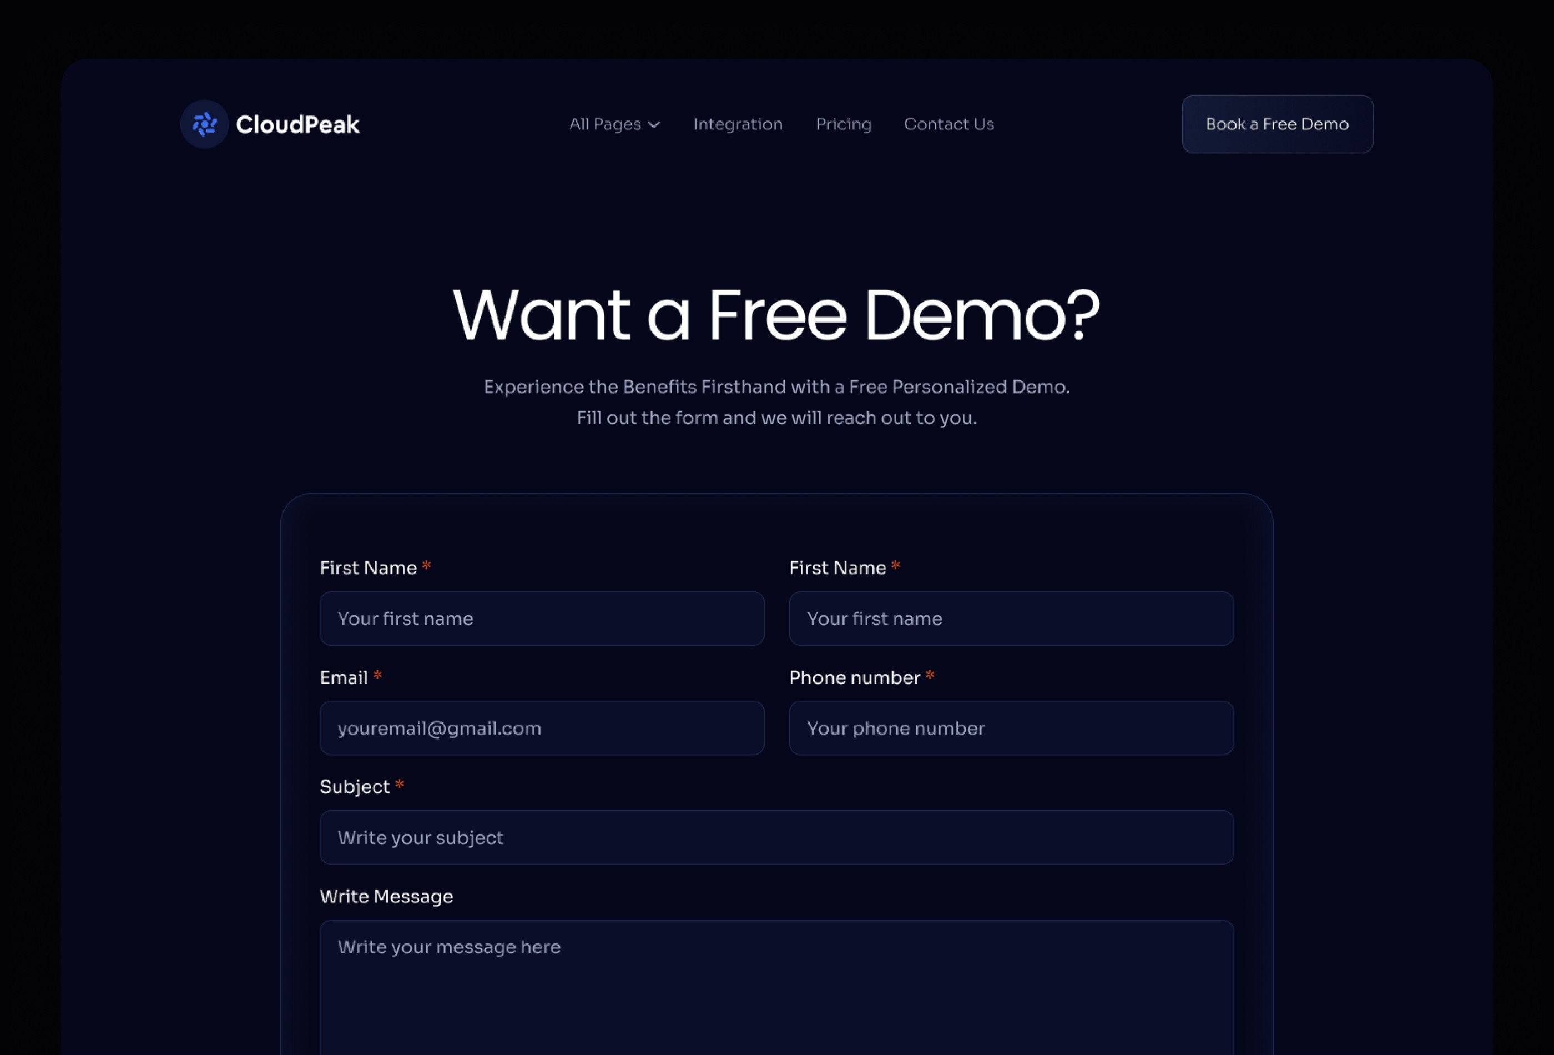
Task: Click the snowflake/star brand icon
Action: coord(205,124)
